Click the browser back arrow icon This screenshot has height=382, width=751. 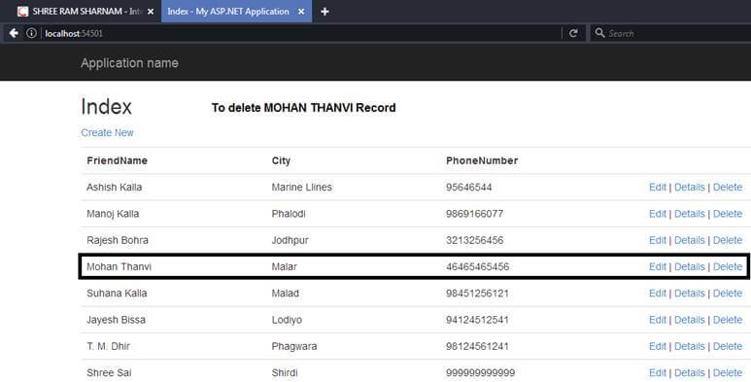coord(14,33)
